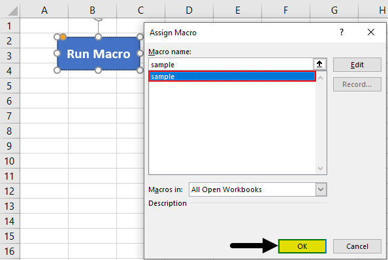
Task: Open the Assign Macro help question mark
Action: 342,32
